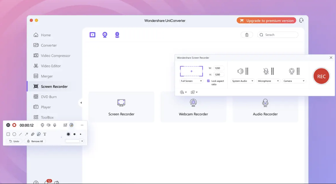This screenshot has height=184, width=336.
Task: Select the Text annotation tool
Action: (x=45, y=134)
